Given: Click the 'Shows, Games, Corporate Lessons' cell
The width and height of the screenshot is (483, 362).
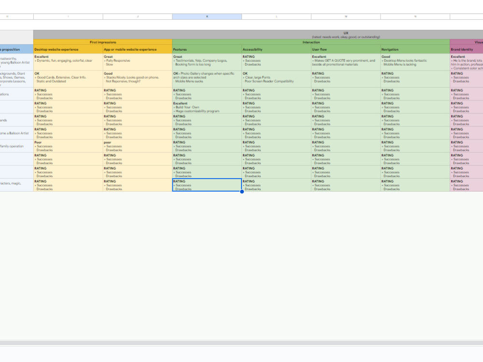Looking at the screenshot, I should (16, 79).
